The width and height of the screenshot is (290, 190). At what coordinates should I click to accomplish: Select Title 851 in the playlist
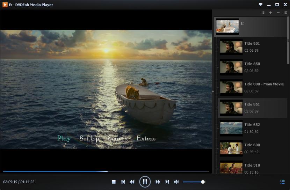click(253, 108)
